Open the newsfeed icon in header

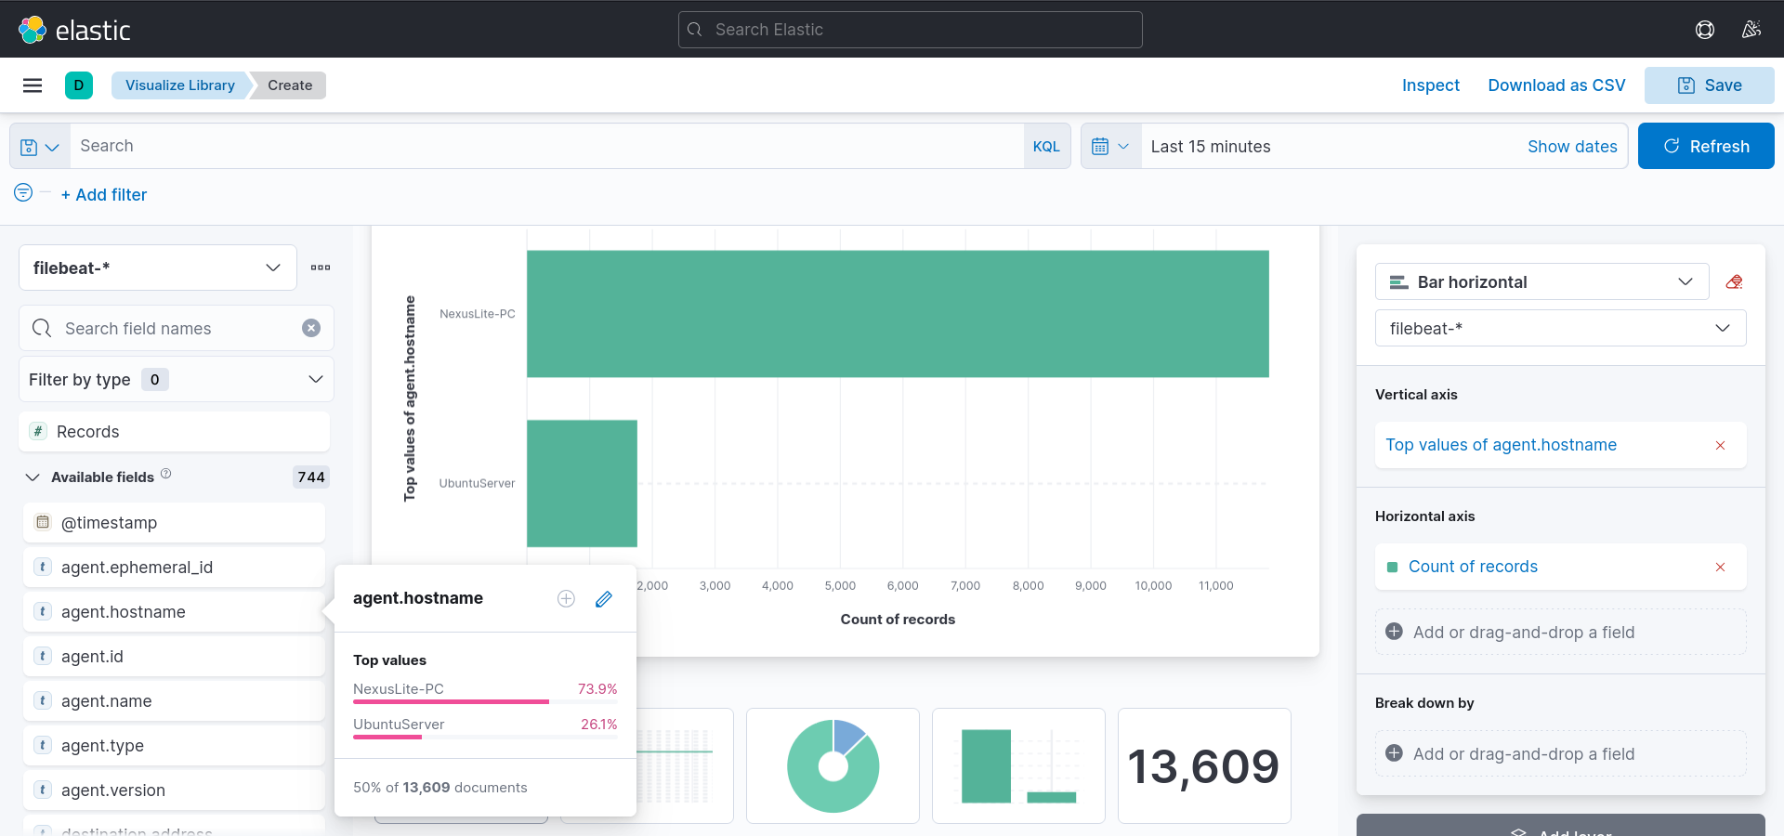[x=1751, y=30]
